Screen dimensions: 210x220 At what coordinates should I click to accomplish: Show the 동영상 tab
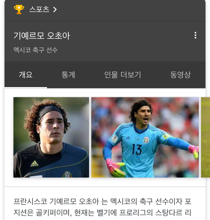(x=180, y=75)
